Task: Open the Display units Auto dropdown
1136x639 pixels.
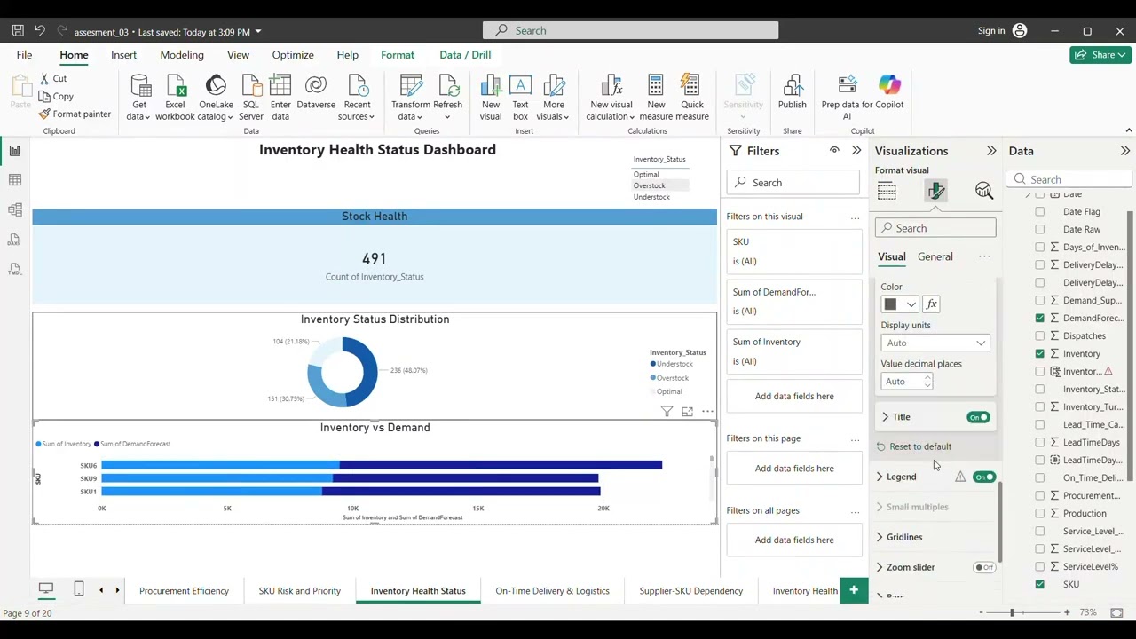Action: point(935,343)
